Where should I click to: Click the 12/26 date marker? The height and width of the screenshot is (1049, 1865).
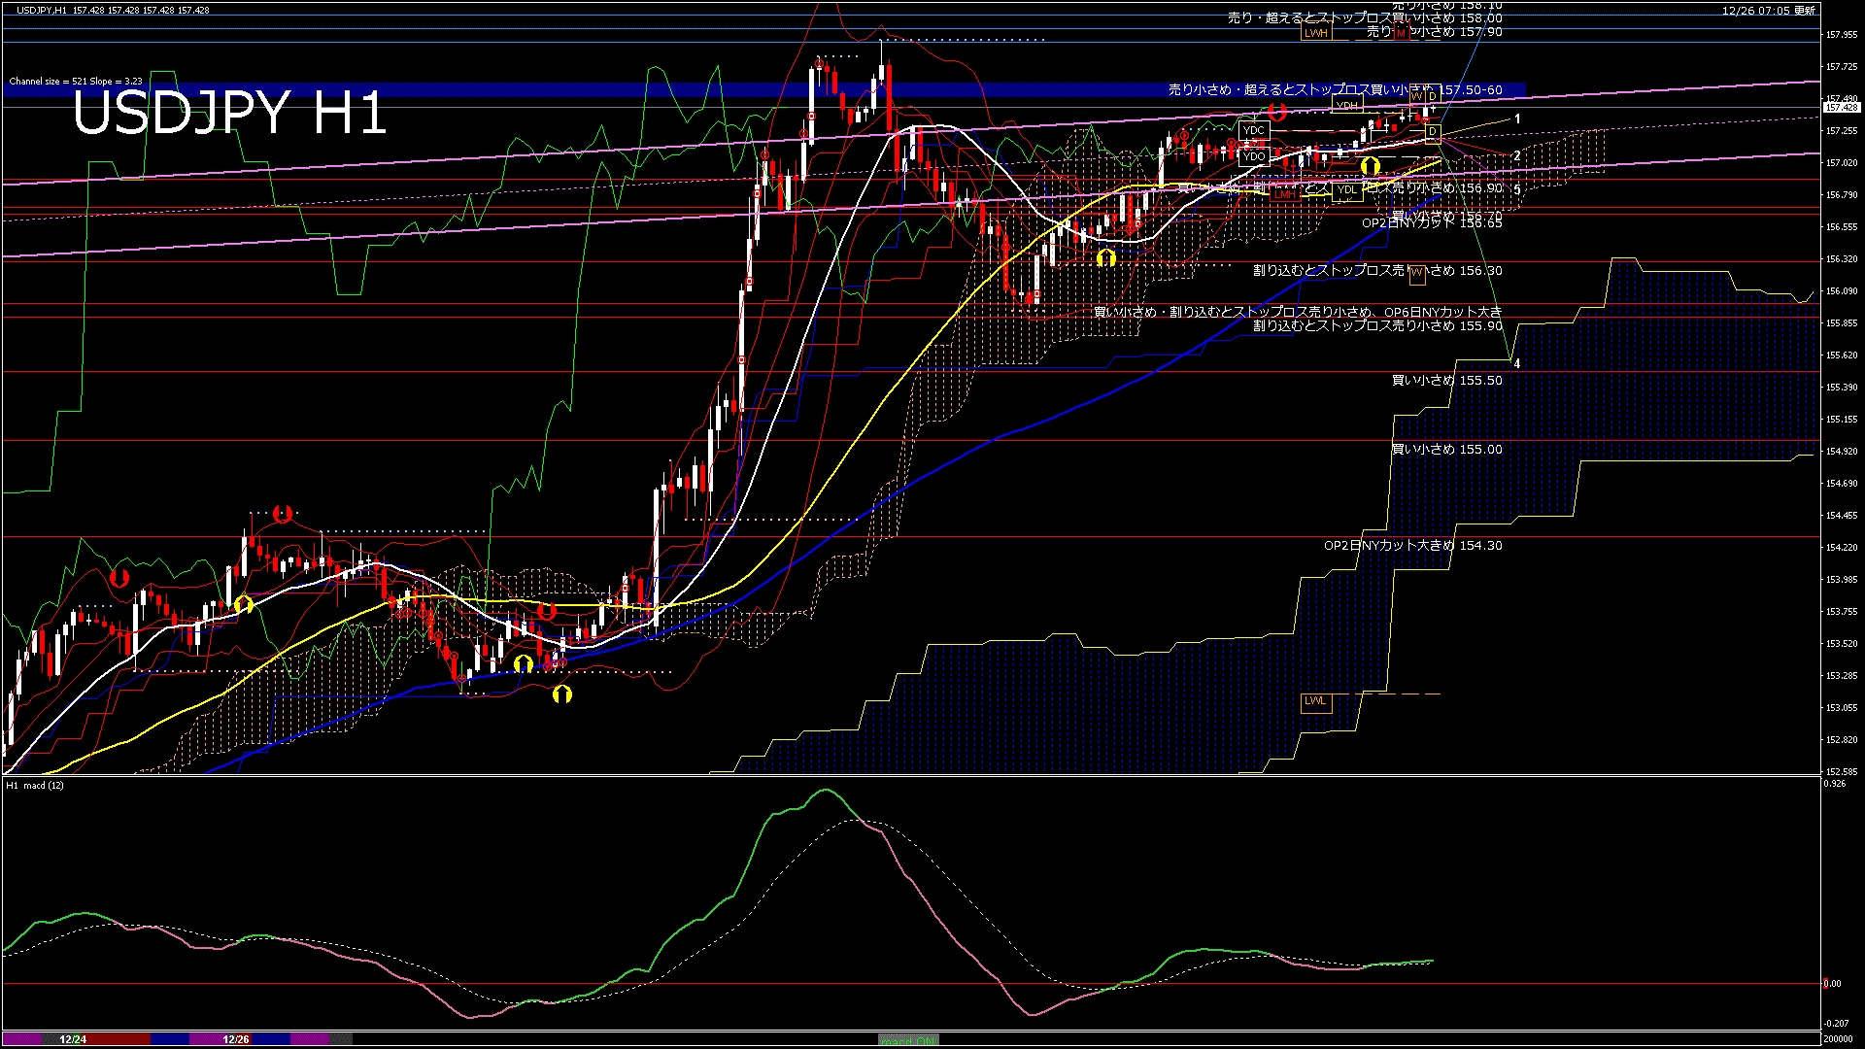(236, 1039)
